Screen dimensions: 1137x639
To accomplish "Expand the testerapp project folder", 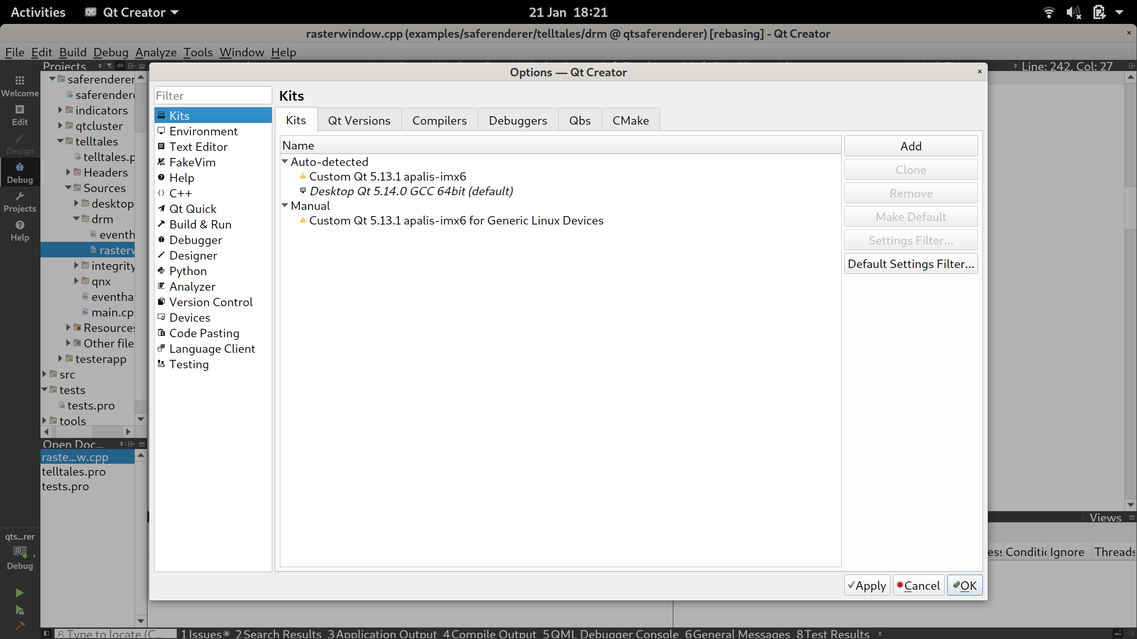I will pos(60,359).
